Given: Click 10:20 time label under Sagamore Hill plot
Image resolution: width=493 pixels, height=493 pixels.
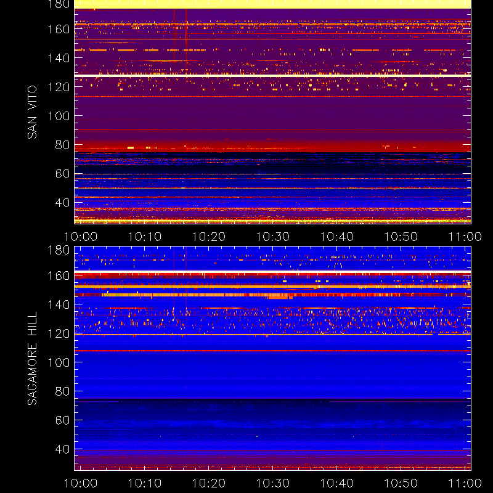Looking at the screenshot, I should 209,483.
